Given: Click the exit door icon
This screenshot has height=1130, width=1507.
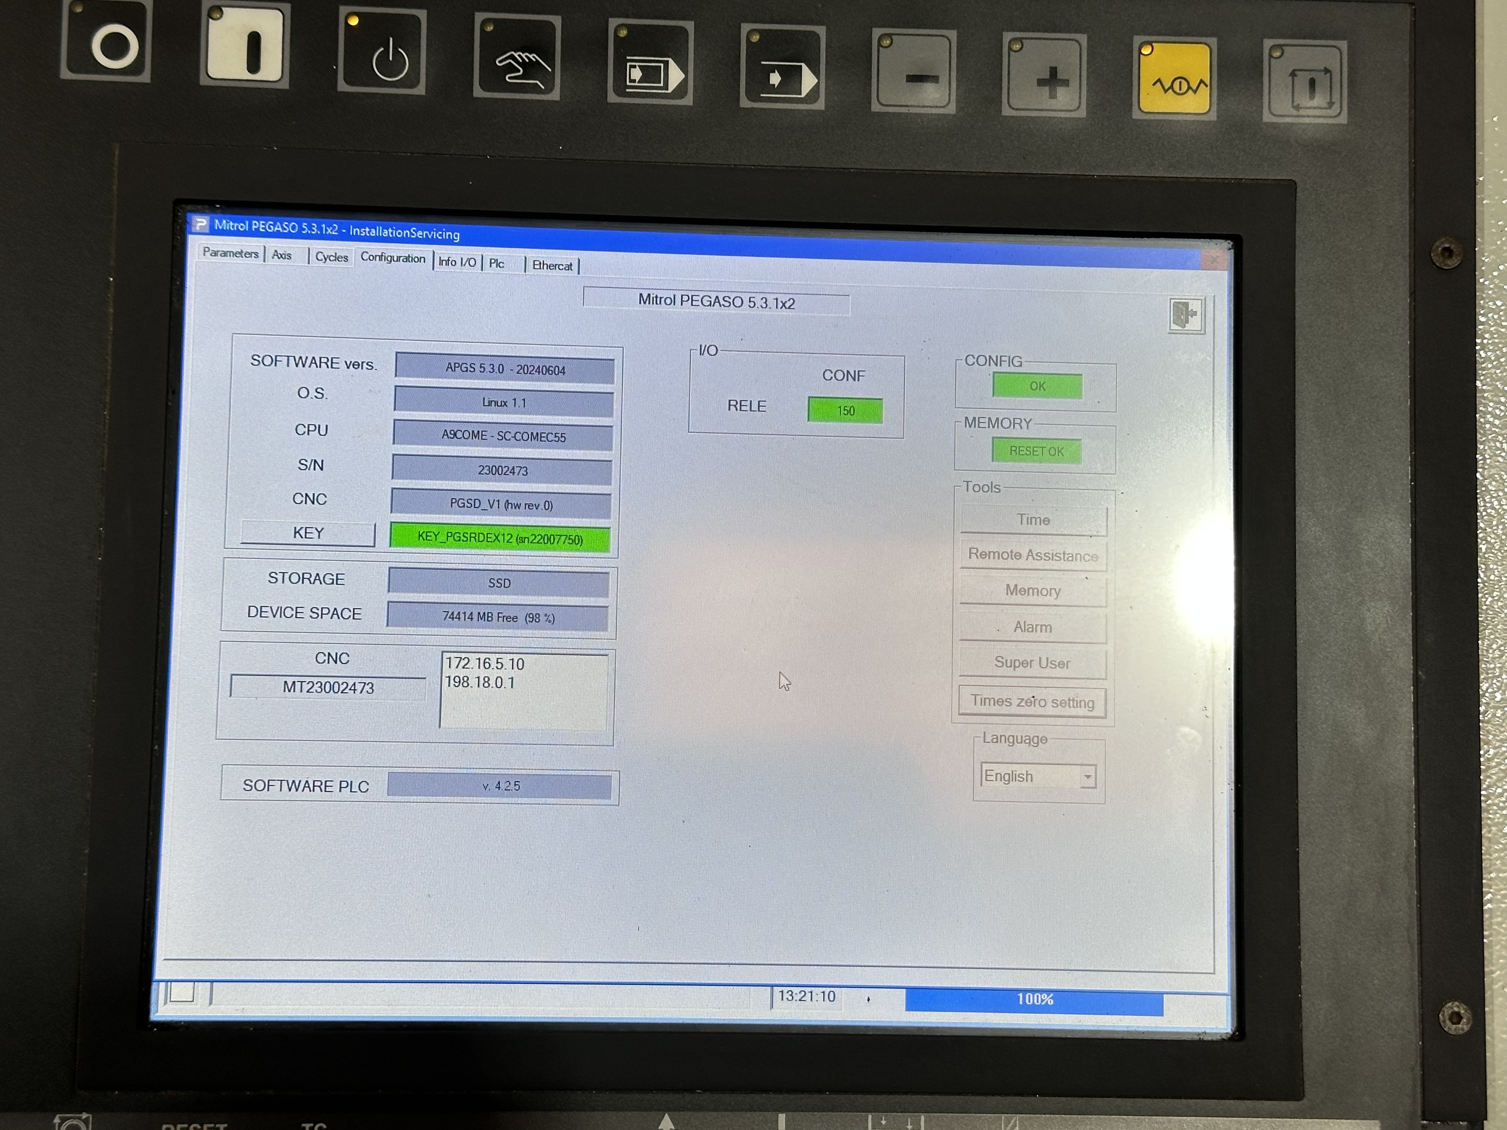Looking at the screenshot, I should click(x=1186, y=315).
